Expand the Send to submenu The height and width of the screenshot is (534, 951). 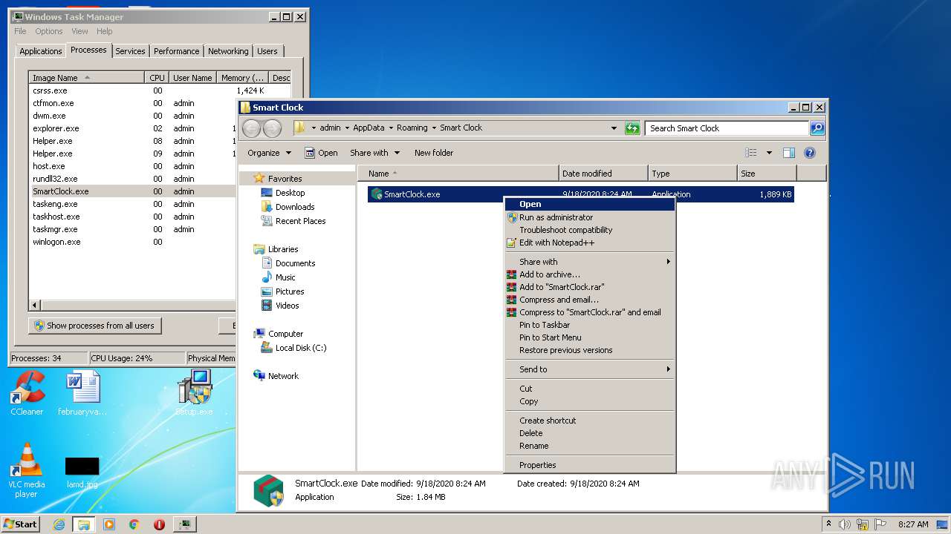590,369
